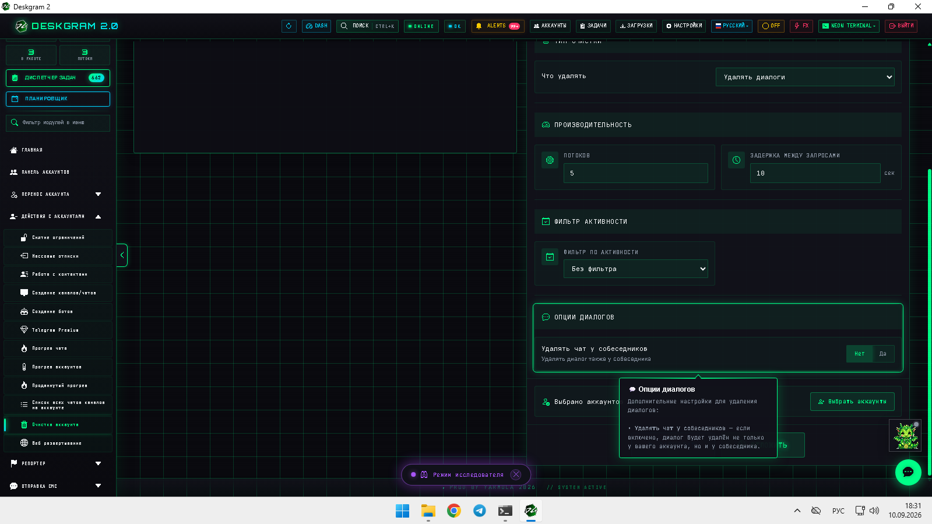Click the Массовые отписки icon
Screen dimensions: 932x524
(x=24, y=256)
